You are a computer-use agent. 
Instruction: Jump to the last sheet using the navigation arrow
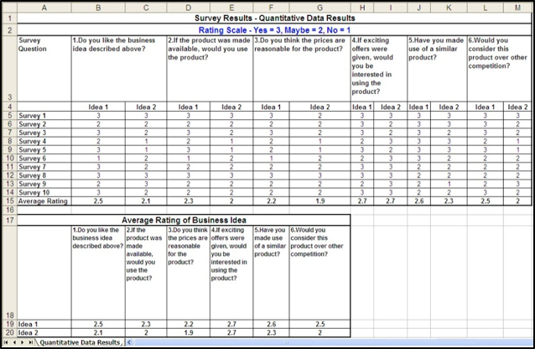pos(30,342)
